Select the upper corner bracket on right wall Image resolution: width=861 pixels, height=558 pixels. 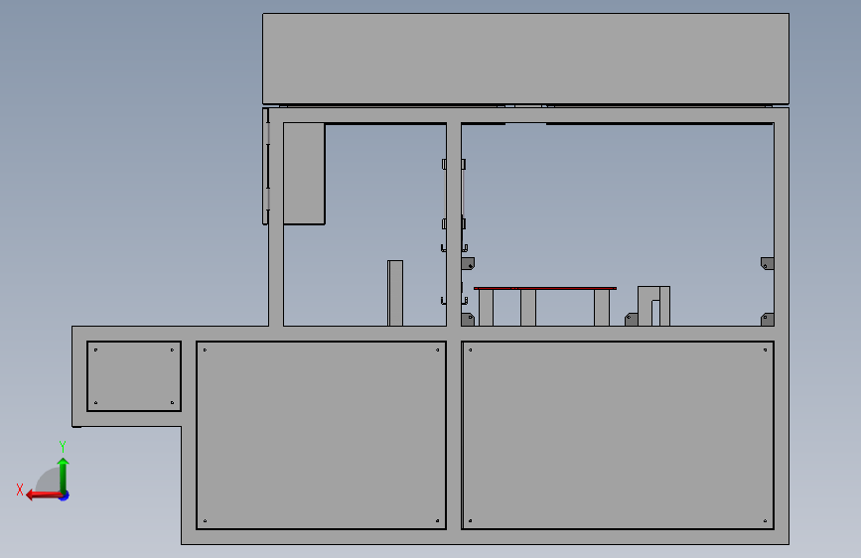(767, 264)
